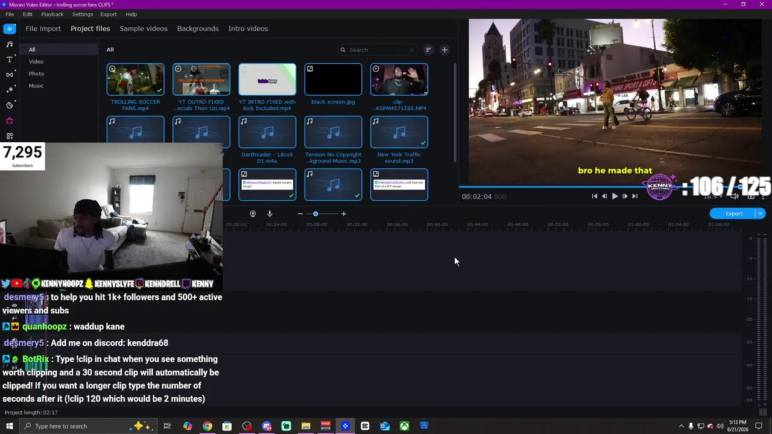Open Task View on the taskbar

point(167,426)
